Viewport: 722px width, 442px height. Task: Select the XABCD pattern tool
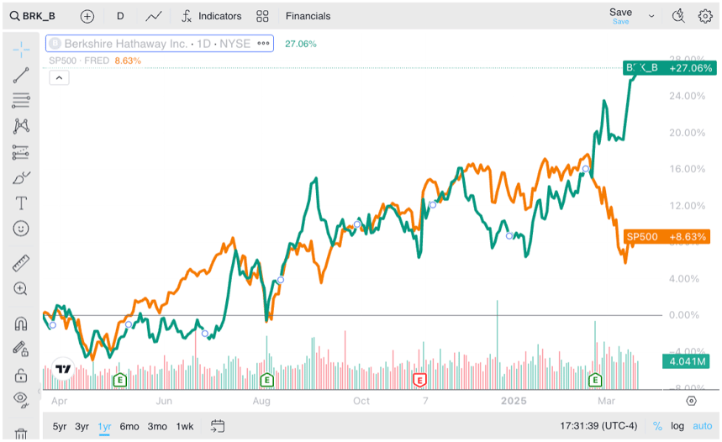tap(21, 126)
